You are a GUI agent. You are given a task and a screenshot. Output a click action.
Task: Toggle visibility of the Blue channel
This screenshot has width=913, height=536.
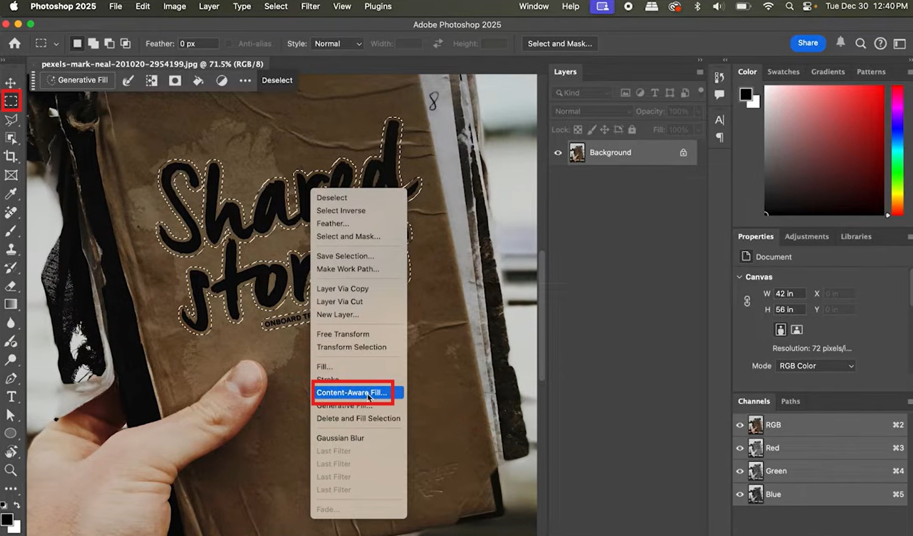[740, 495]
